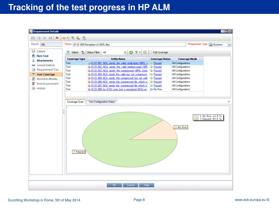The width and height of the screenshot is (279, 209).
Task: Refresh the coverage grid
Action: (x=131, y=53)
